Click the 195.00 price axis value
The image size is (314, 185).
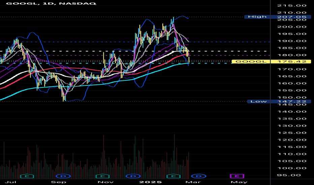pos(292,34)
